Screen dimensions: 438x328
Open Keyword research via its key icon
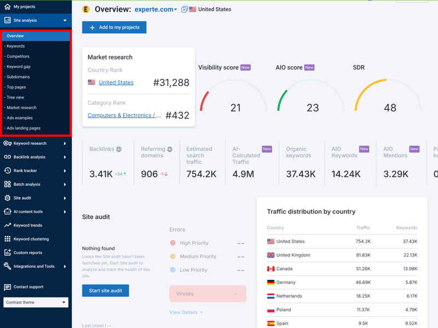click(x=7, y=143)
